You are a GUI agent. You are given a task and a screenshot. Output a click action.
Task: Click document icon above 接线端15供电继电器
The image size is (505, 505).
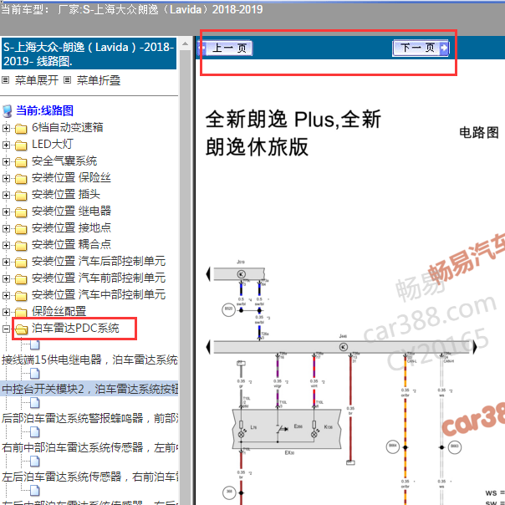pyautogui.click(x=35, y=344)
